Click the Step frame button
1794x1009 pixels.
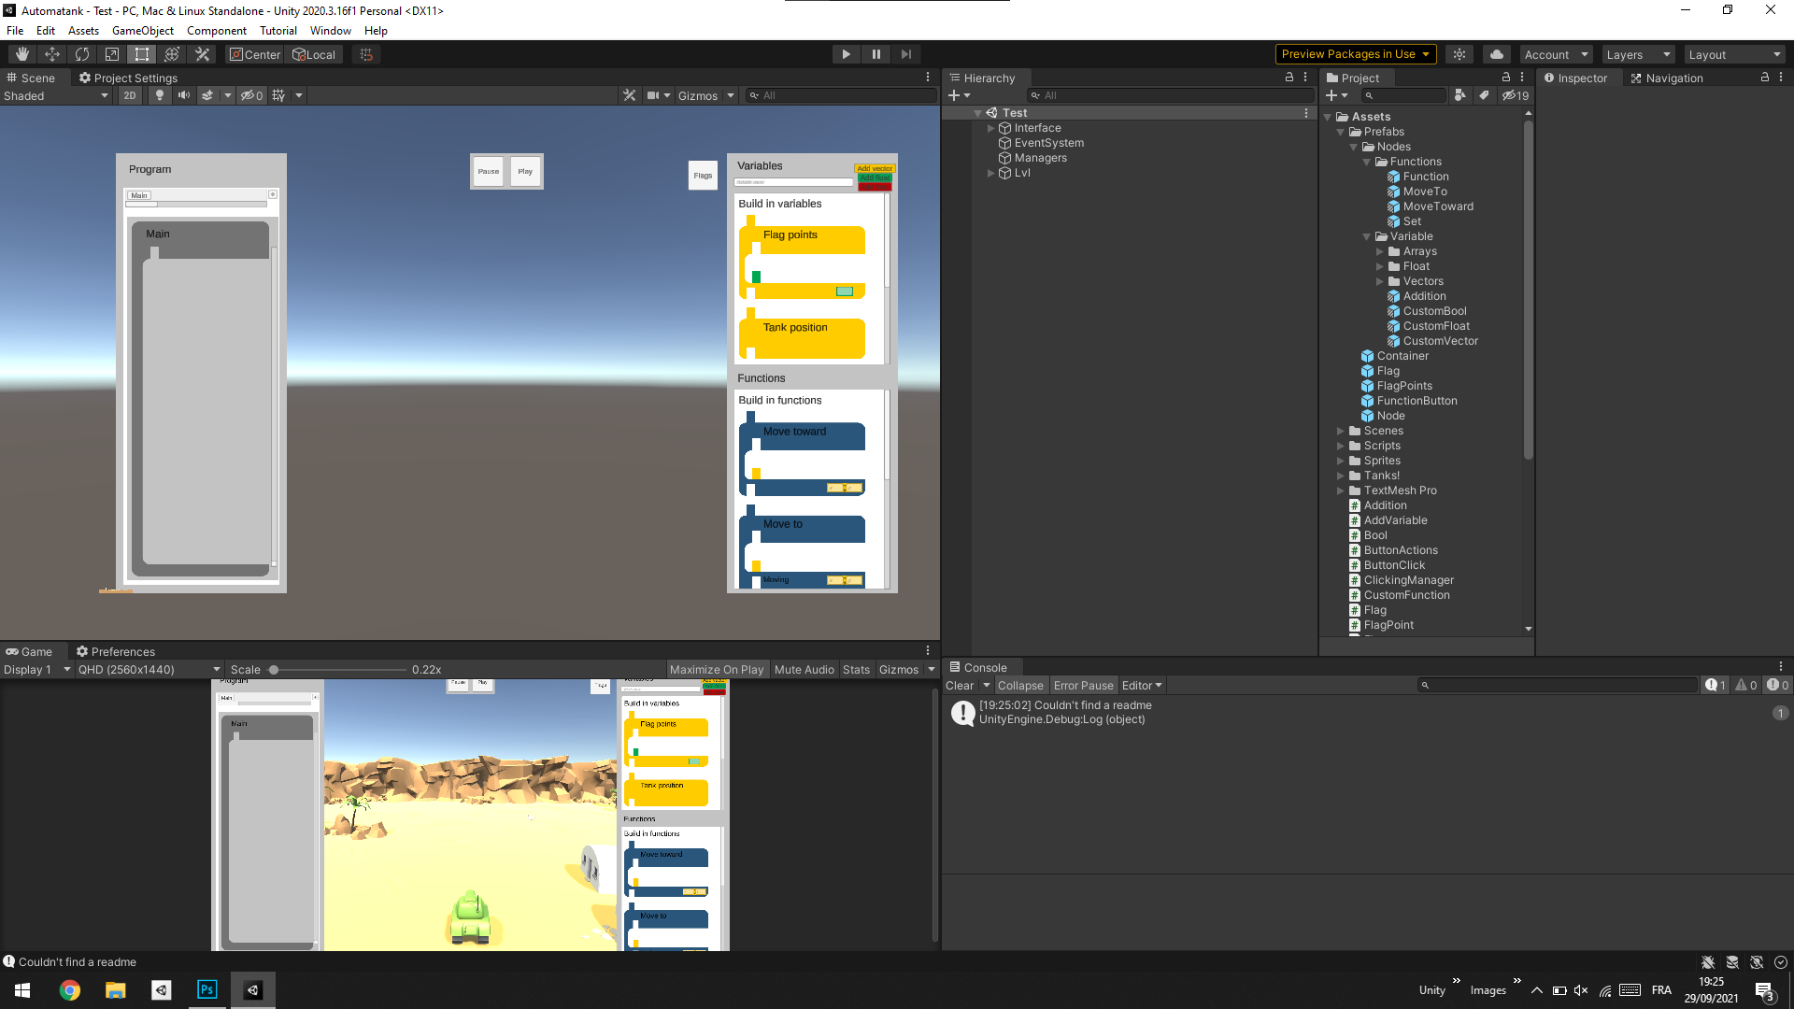pos(905,54)
